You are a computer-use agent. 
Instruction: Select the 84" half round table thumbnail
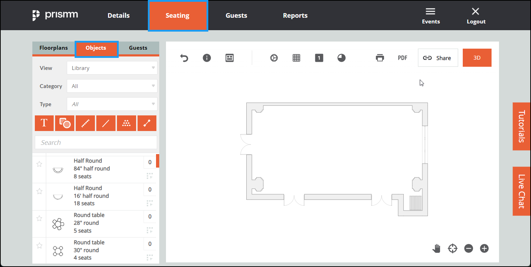click(x=58, y=170)
